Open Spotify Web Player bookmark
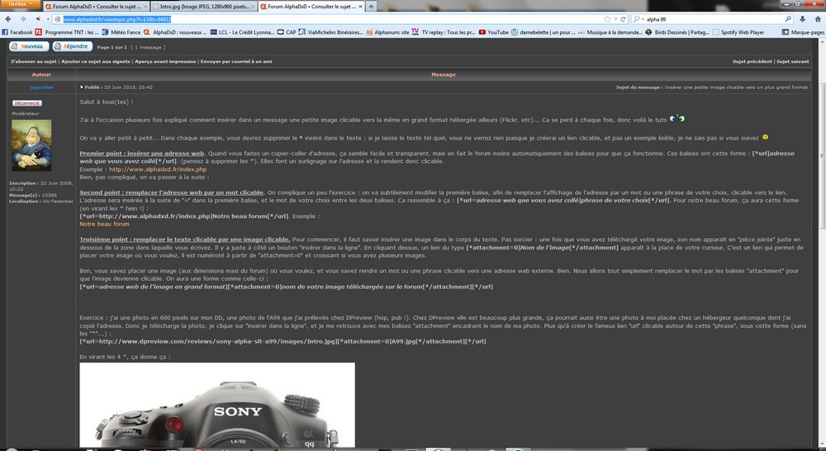The height and width of the screenshot is (451, 826). [738, 32]
